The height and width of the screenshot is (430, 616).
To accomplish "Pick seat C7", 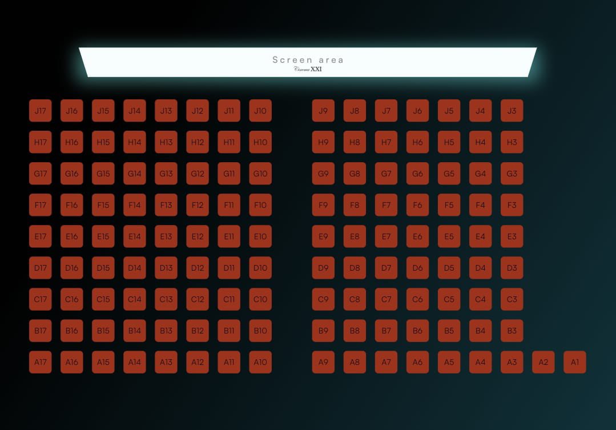I will pyautogui.click(x=386, y=299).
